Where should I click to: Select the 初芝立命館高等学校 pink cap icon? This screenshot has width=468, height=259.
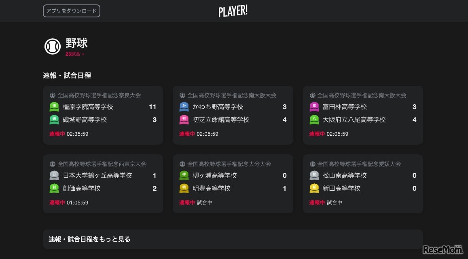pos(184,120)
